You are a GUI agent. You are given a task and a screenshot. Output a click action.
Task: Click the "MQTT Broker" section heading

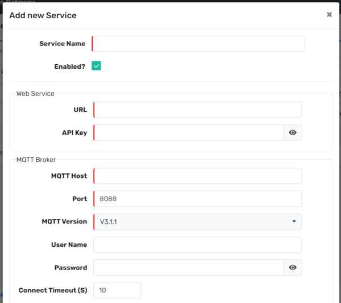tap(36, 160)
